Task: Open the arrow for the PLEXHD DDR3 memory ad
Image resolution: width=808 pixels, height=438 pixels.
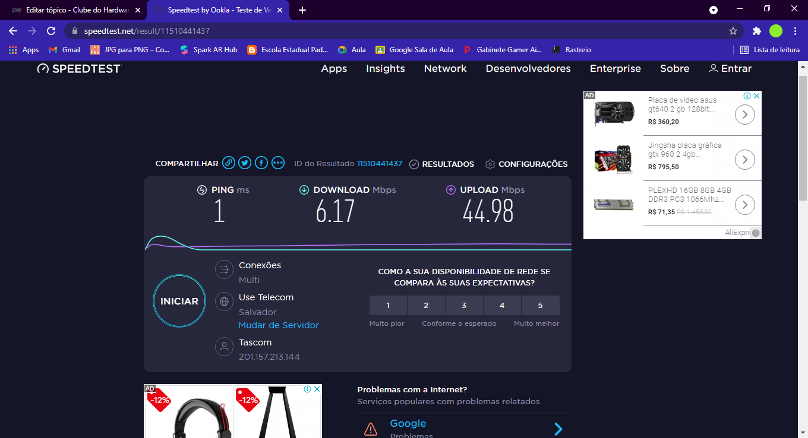Action: (x=744, y=205)
